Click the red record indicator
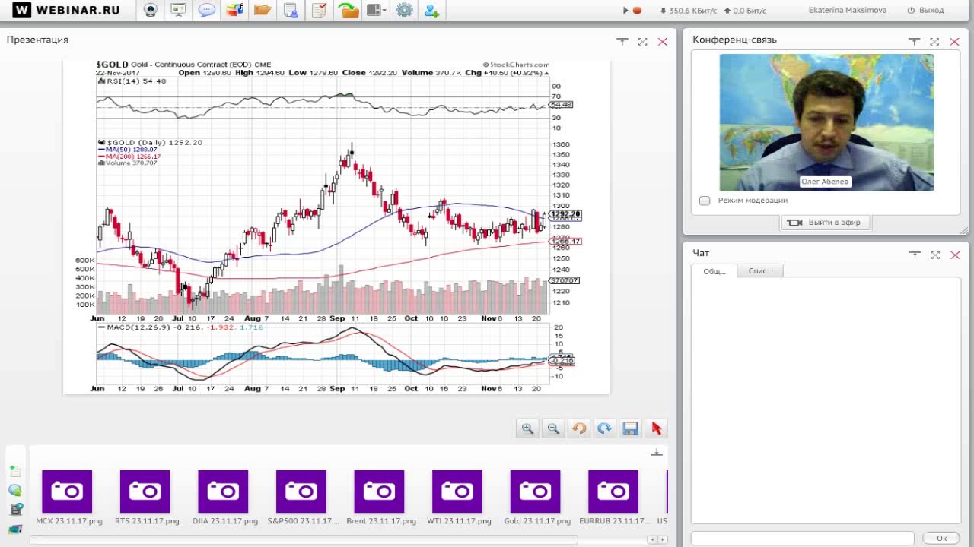974x547 pixels. (x=638, y=11)
